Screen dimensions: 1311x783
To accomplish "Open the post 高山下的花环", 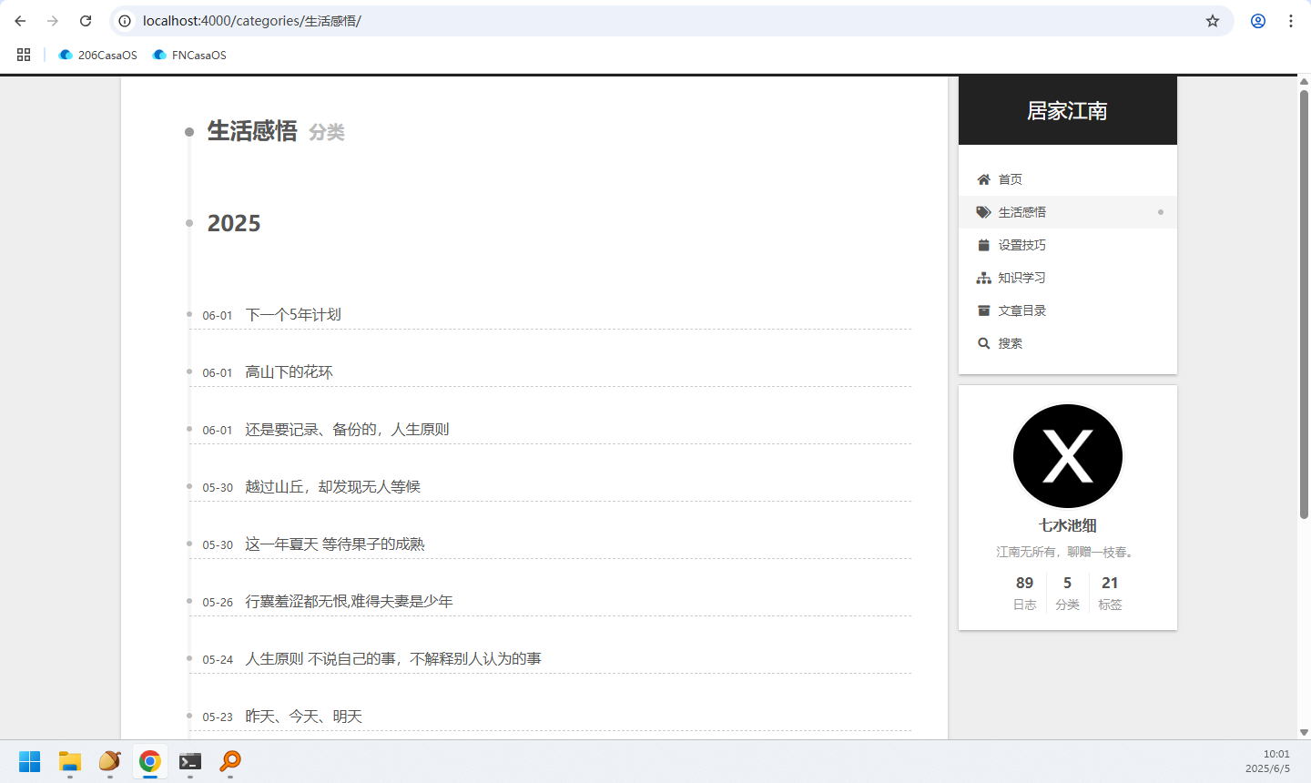I will [x=289, y=371].
